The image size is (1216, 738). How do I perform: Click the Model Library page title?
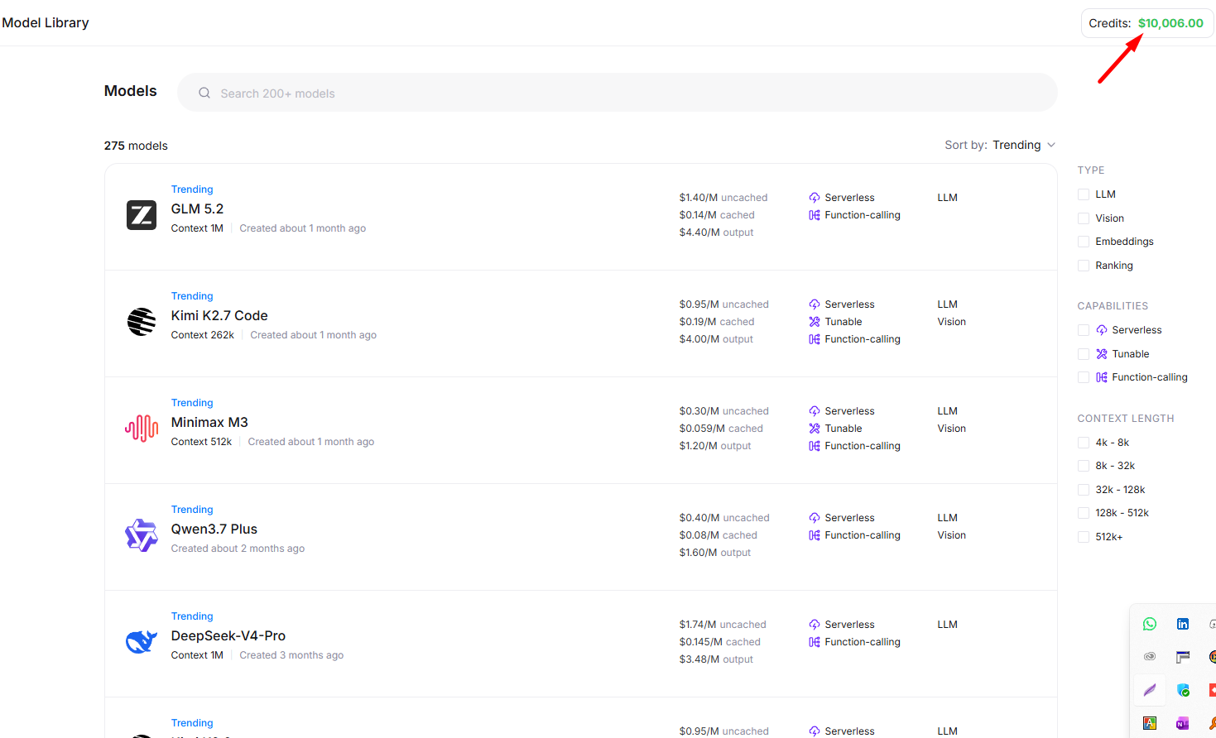click(46, 22)
